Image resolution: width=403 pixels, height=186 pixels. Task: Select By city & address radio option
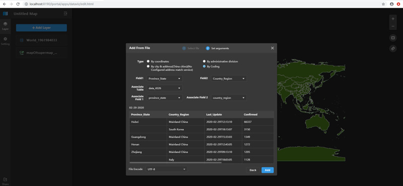148,66
